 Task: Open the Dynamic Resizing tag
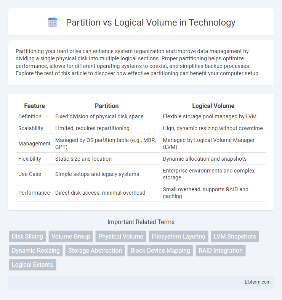point(36,250)
